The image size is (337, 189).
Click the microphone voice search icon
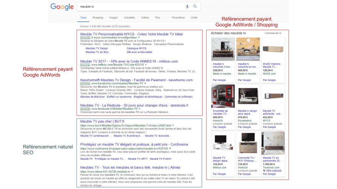(x=187, y=7)
